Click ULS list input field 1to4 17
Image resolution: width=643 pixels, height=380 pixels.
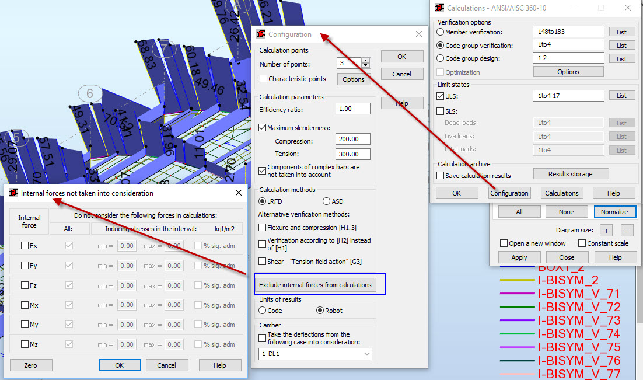coord(568,96)
